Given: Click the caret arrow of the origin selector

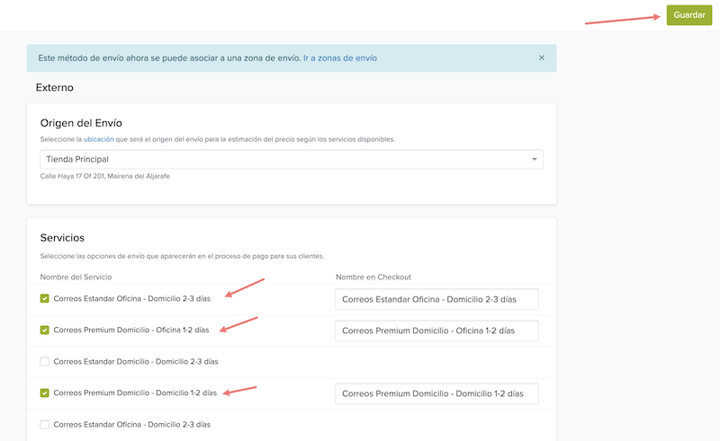Looking at the screenshot, I should pos(534,159).
